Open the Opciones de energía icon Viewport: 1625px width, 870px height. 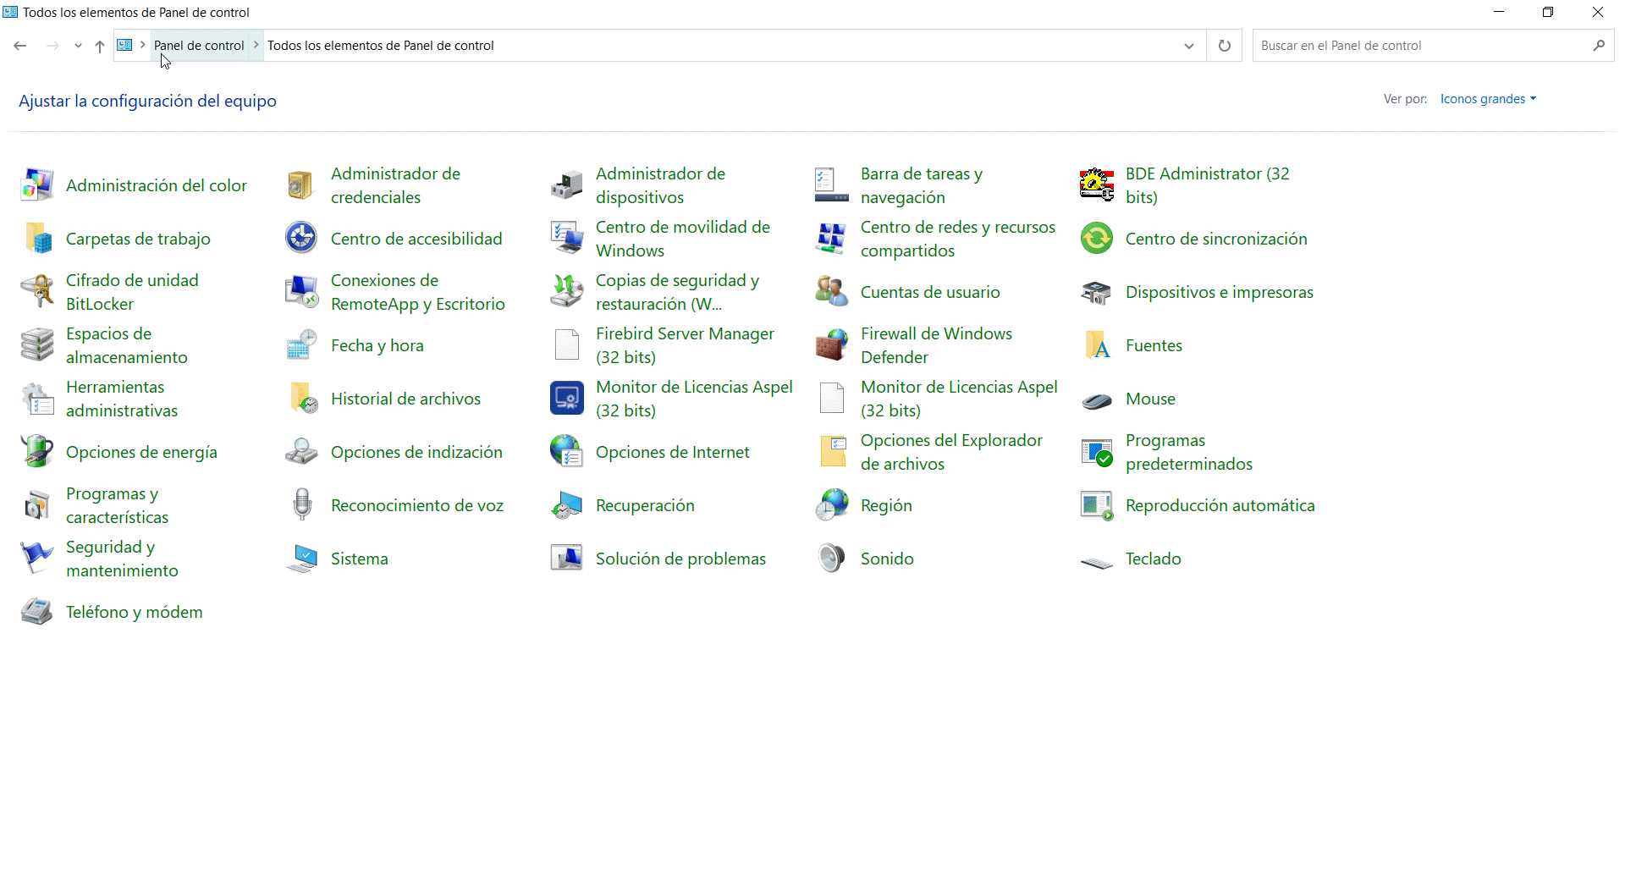[x=37, y=452]
